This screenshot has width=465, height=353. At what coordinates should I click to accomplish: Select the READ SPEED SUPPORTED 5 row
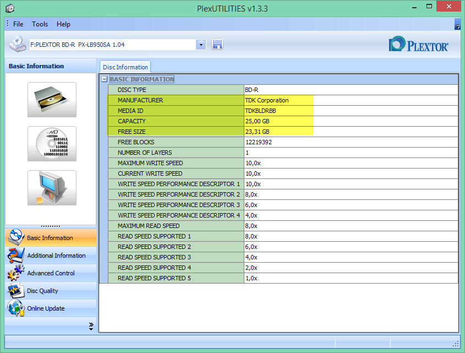(283, 278)
